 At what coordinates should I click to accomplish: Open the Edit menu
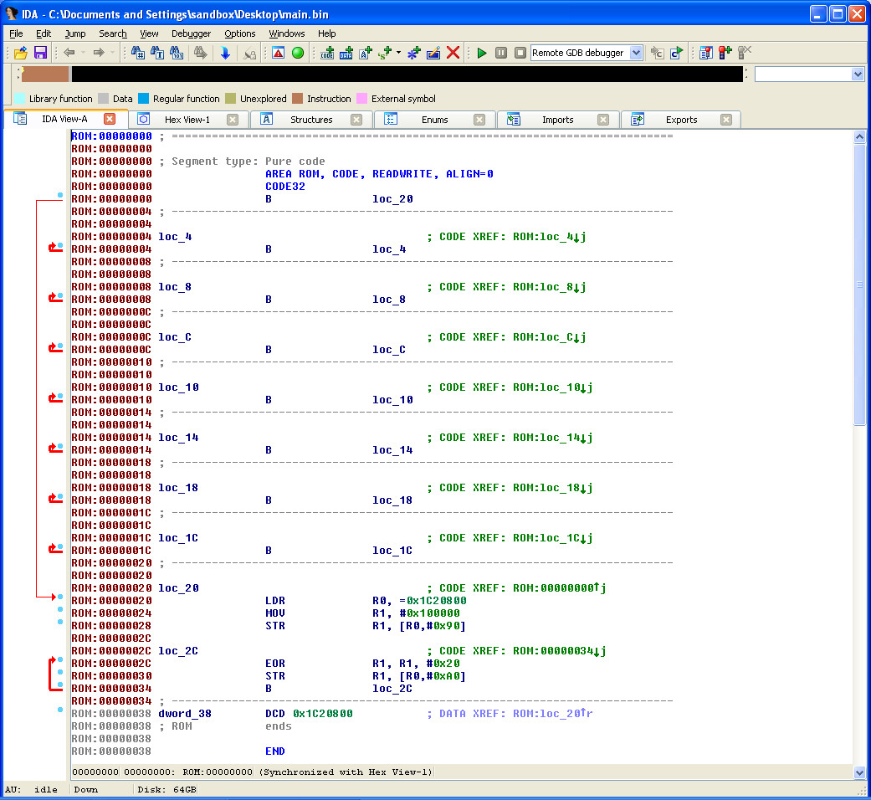click(x=44, y=33)
